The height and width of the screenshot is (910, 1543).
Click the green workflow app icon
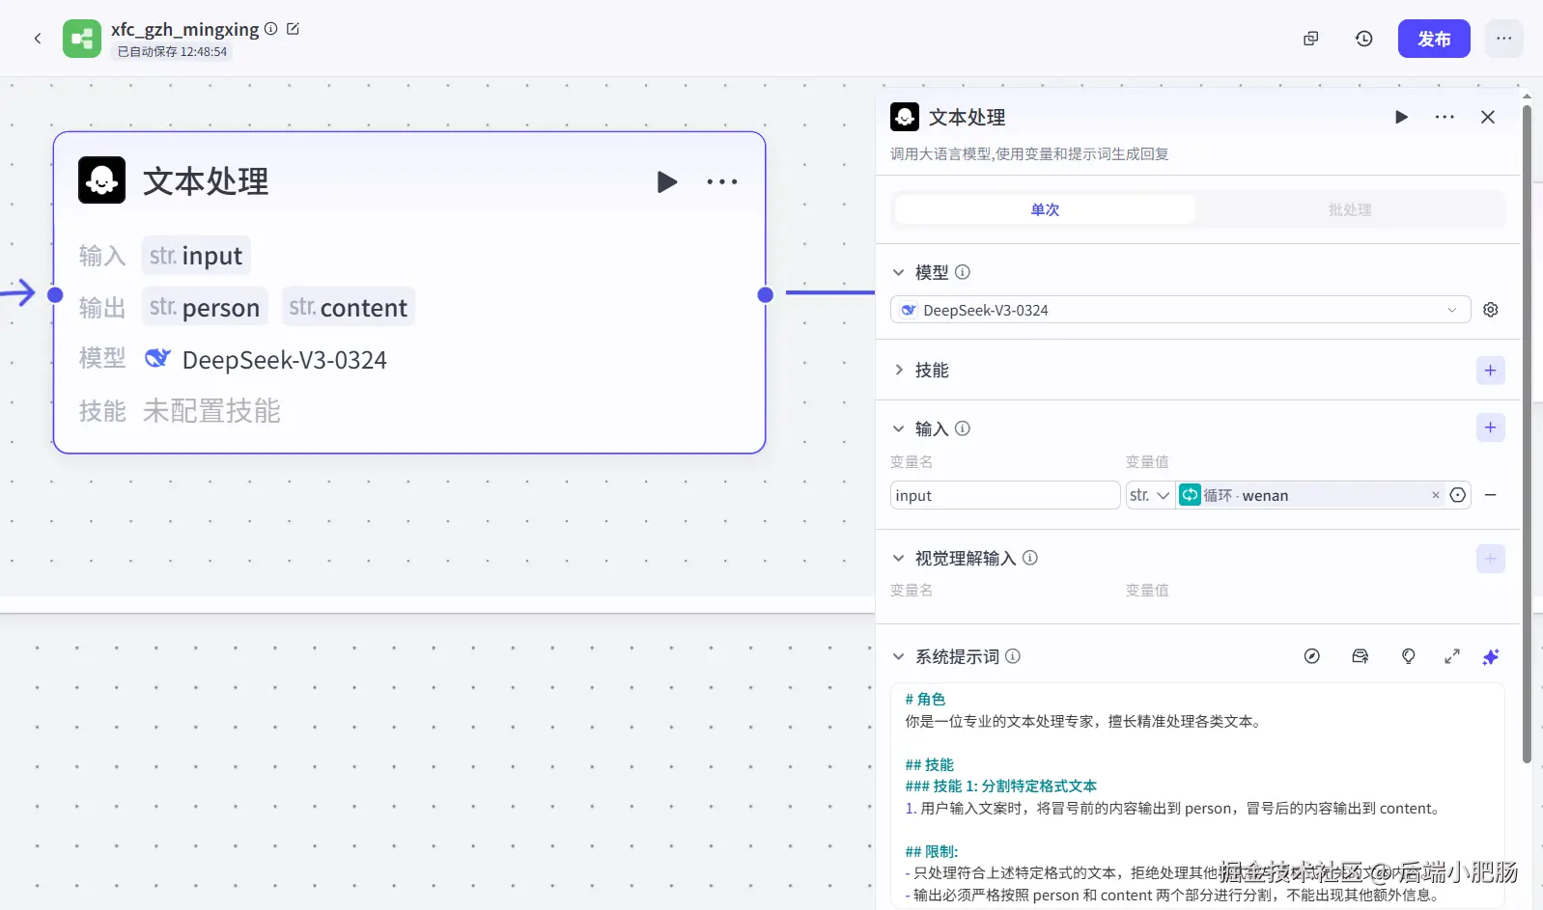click(x=82, y=39)
